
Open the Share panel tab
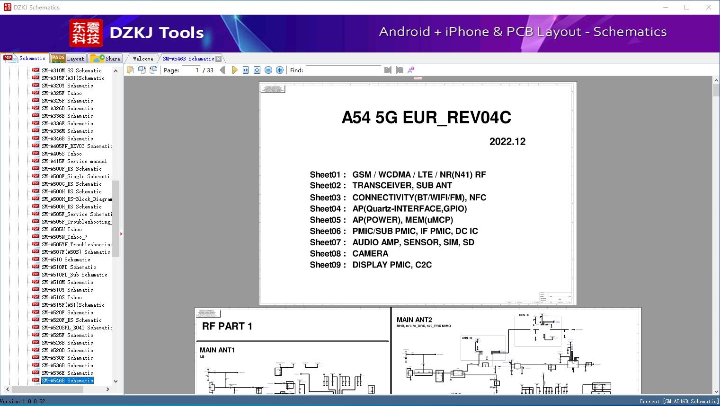point(105,59)
